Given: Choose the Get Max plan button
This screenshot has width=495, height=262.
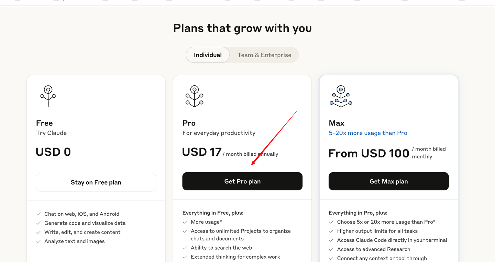Looking at the screenshot, I should pos(388,181).
